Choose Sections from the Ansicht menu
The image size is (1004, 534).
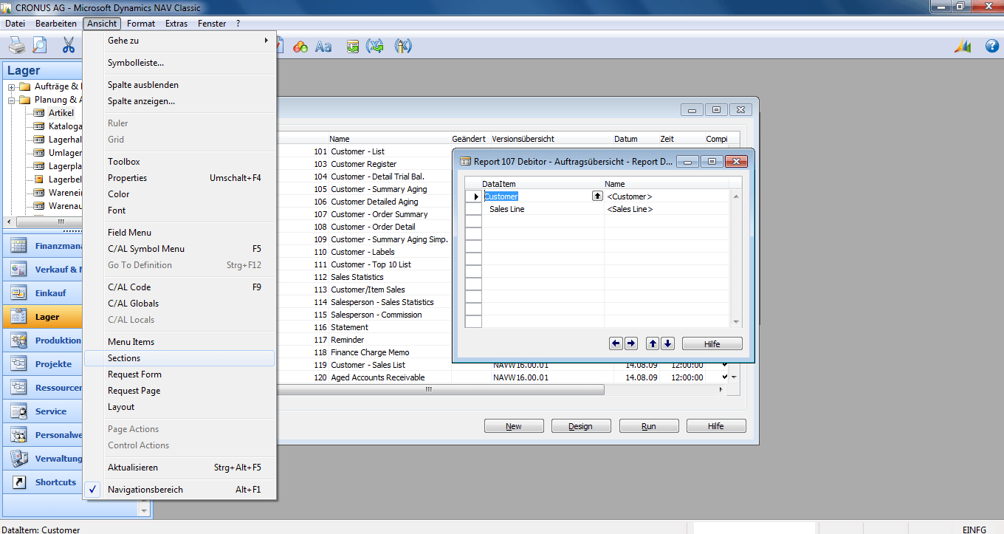coord(180,358)
